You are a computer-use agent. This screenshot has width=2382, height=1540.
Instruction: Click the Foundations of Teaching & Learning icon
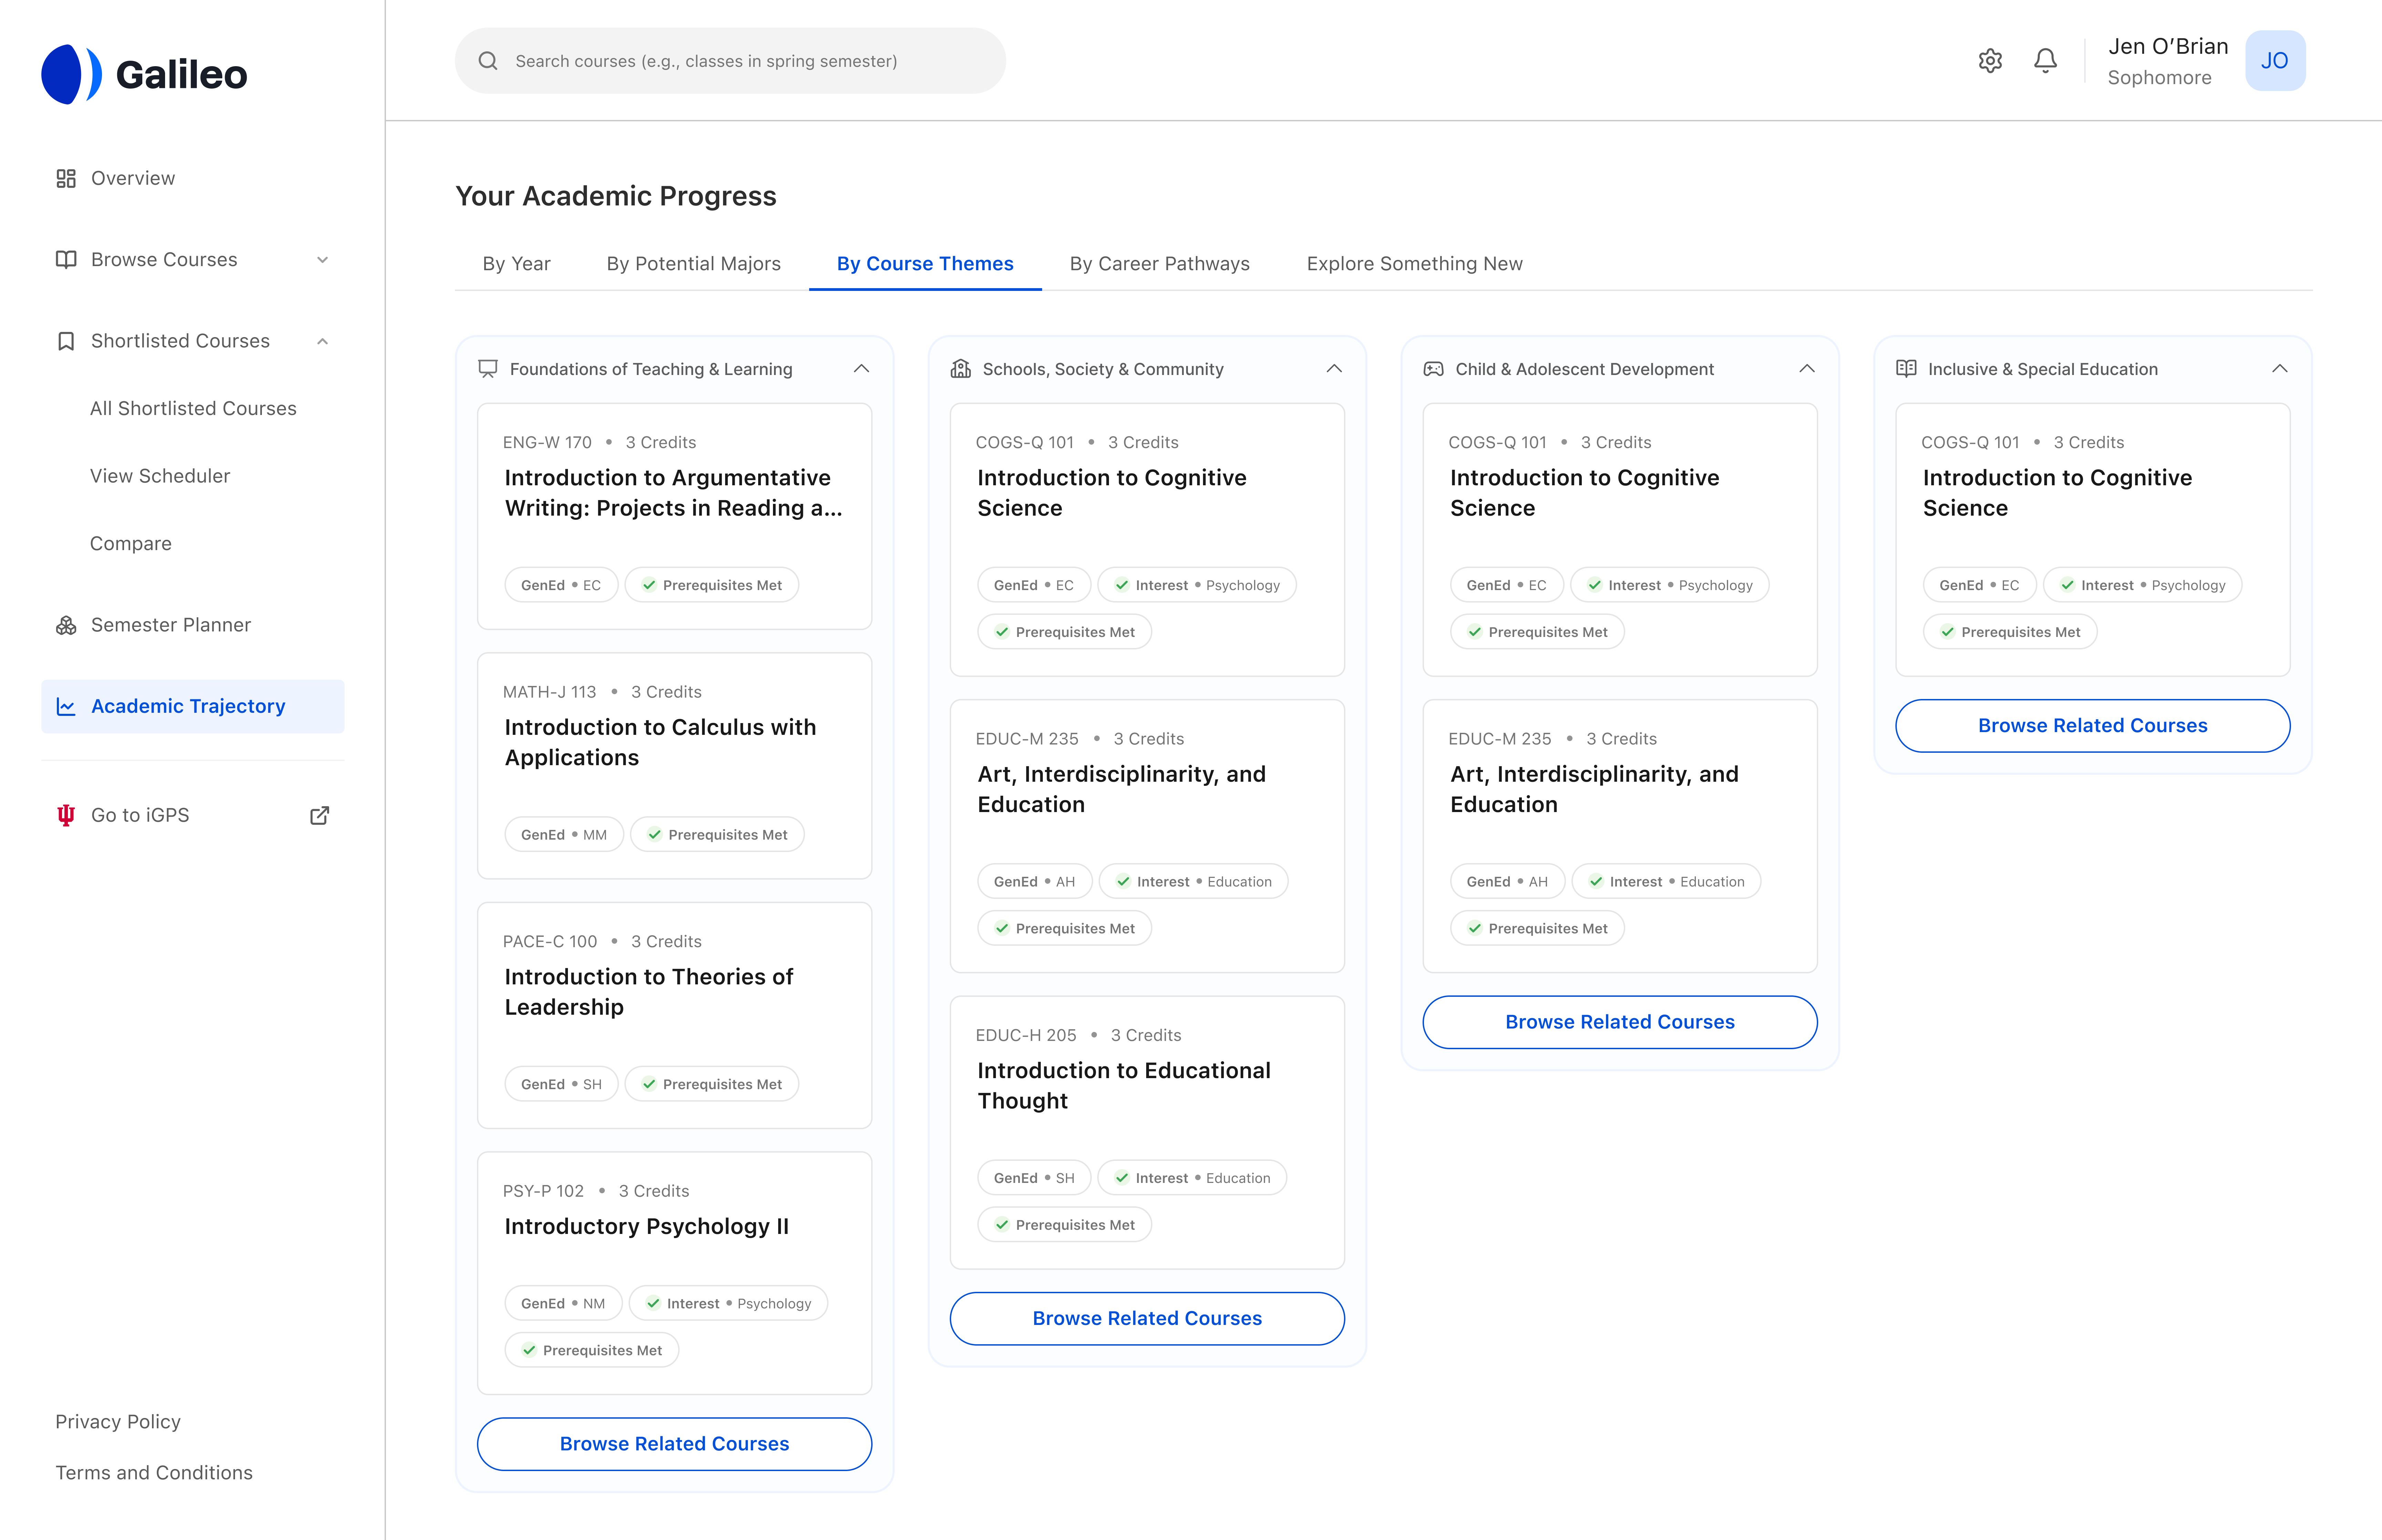tap(488, 369)
